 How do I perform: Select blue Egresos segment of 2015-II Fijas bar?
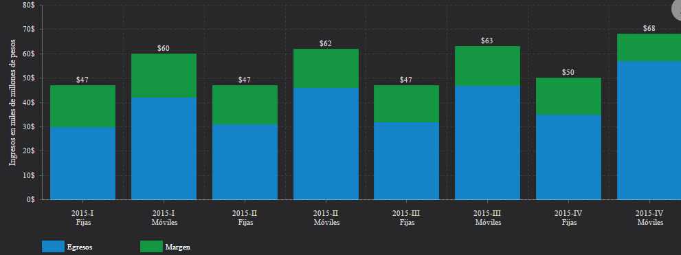click(245, 162)
